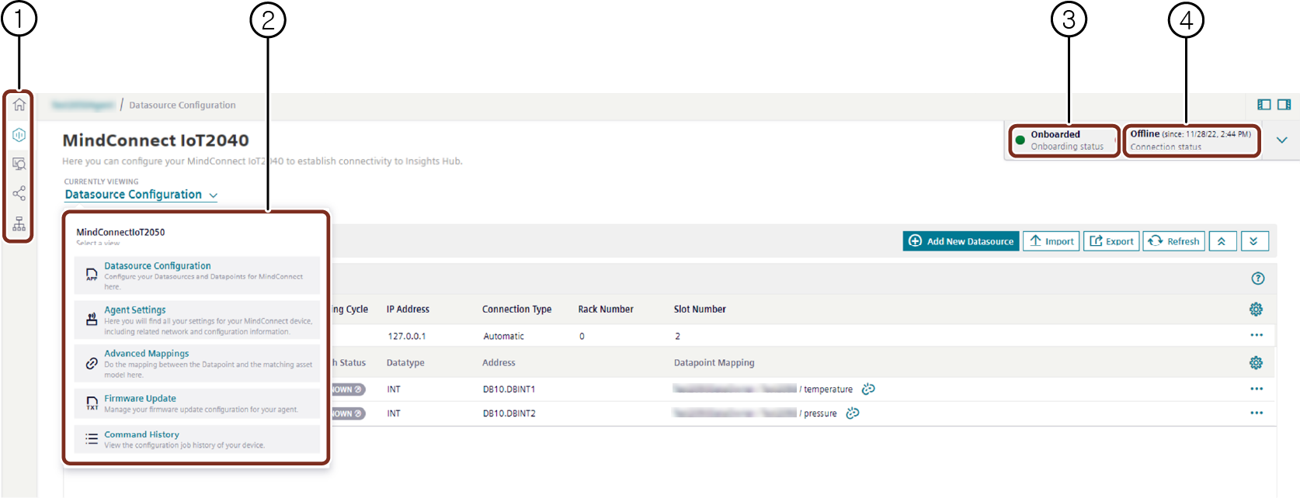
Task: Click the MindConnect IoT2040 page title
Action: (155, 140)
